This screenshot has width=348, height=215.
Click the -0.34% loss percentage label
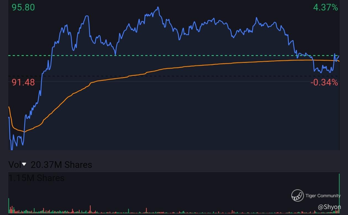pyautogui.click(x=324, y=82)
